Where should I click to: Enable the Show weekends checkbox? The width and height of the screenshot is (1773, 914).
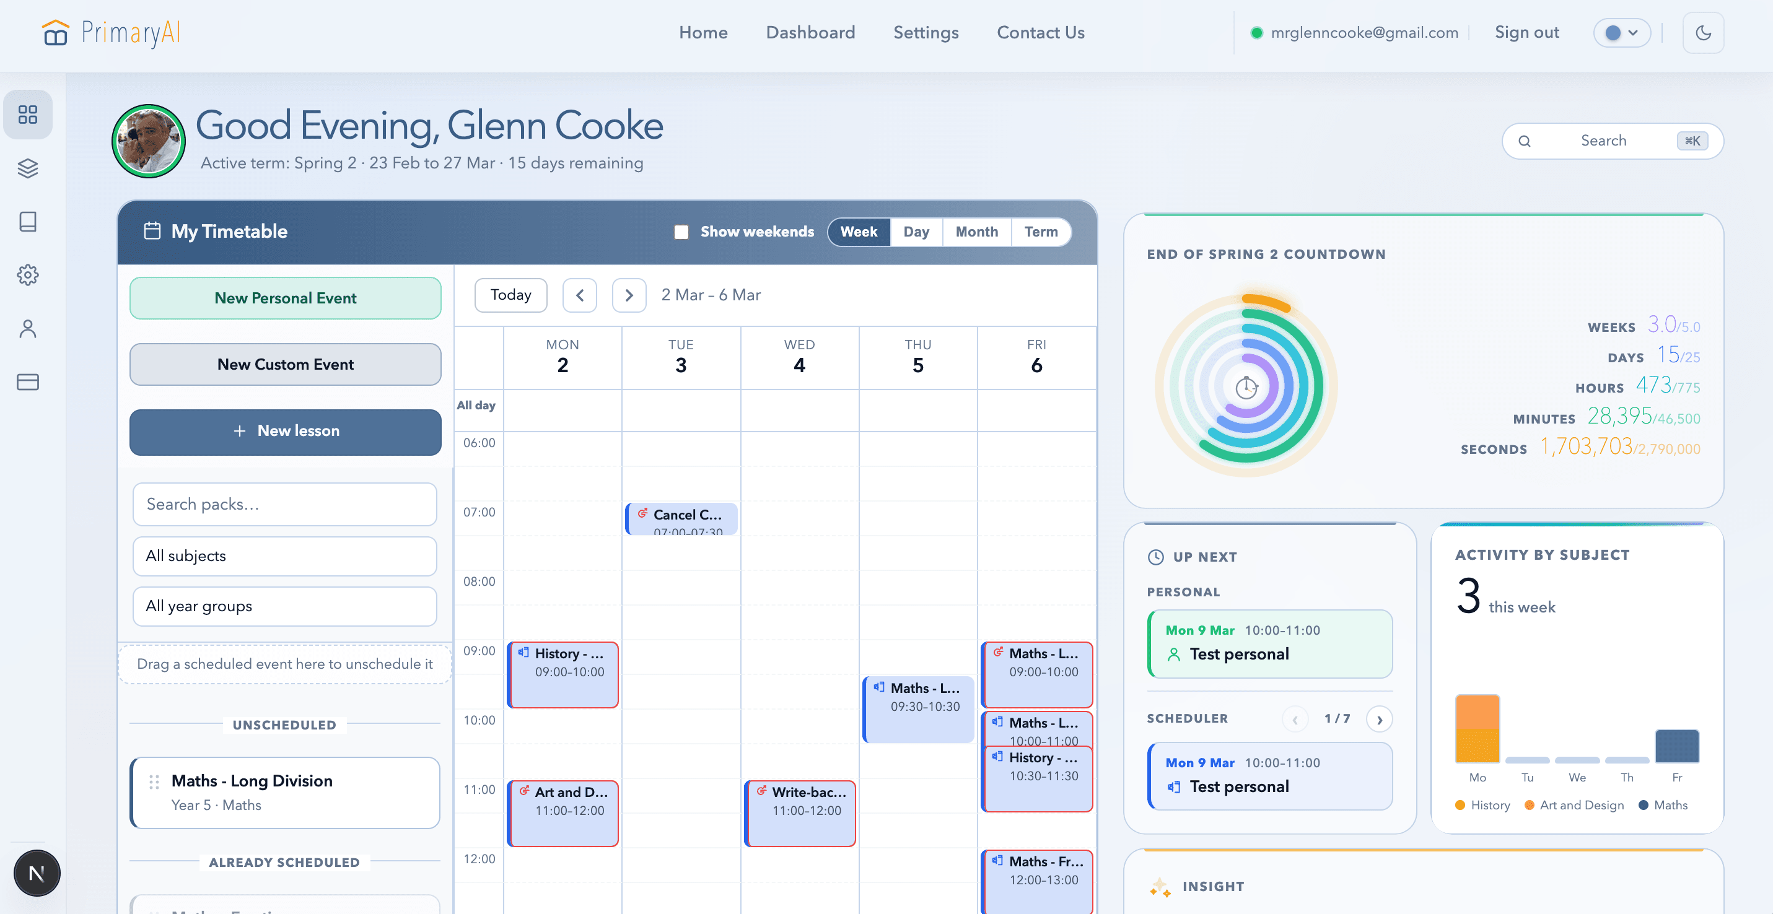[681, 232]
